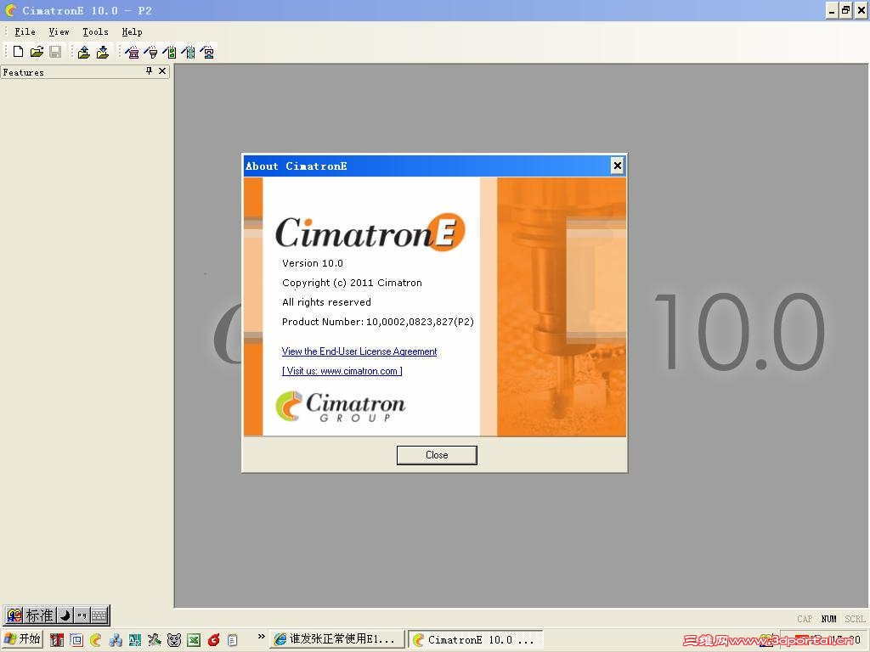Click the NUM status bar indicator
The image size is (870, 652).
tap(828, 619)
